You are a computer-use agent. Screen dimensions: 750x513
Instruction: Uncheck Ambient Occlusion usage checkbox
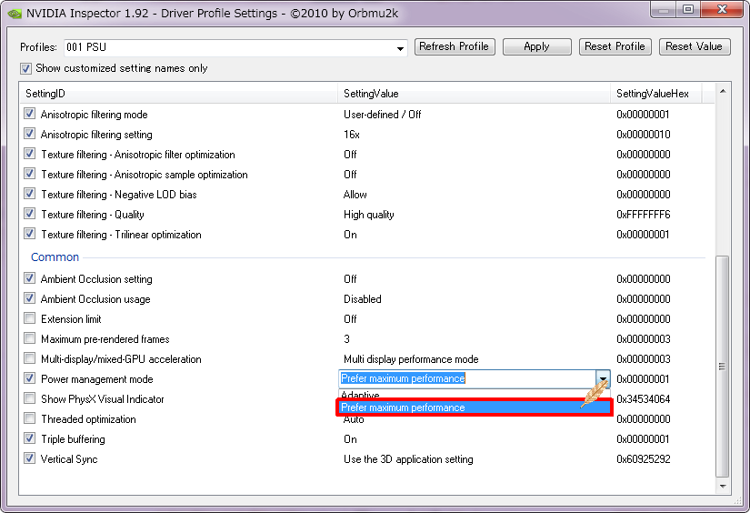(30, 298)
